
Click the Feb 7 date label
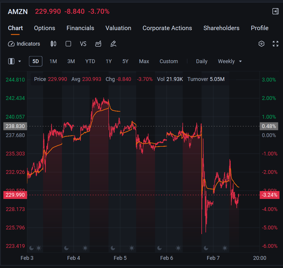click(x=213, y=258)
